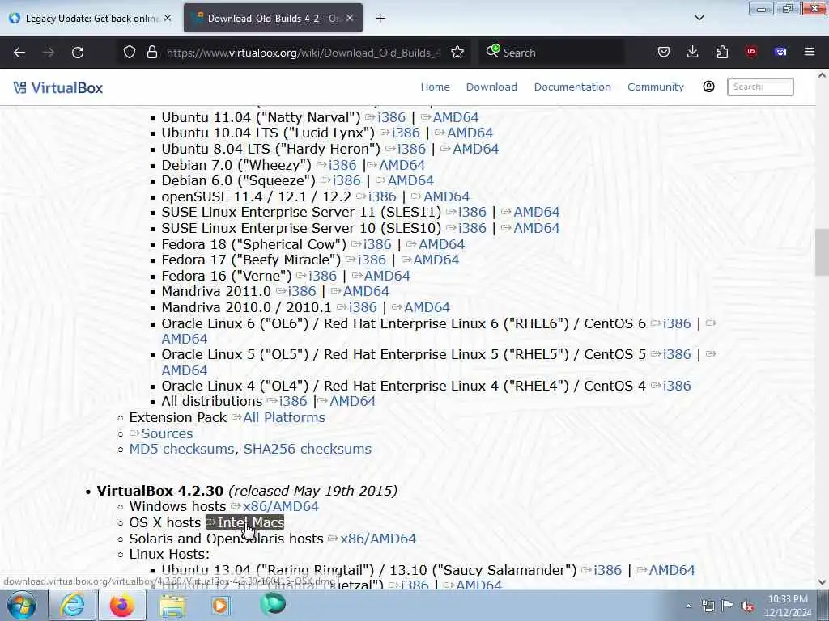Open the Sources link

pyautogui.click(x=167, y=433)
